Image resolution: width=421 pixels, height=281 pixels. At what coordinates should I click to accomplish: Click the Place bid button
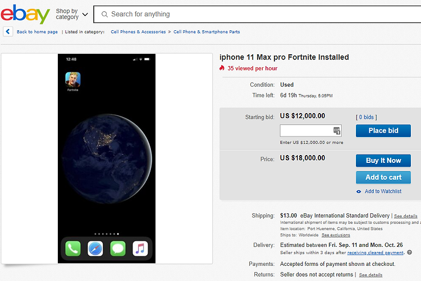[x=383, y=130]
